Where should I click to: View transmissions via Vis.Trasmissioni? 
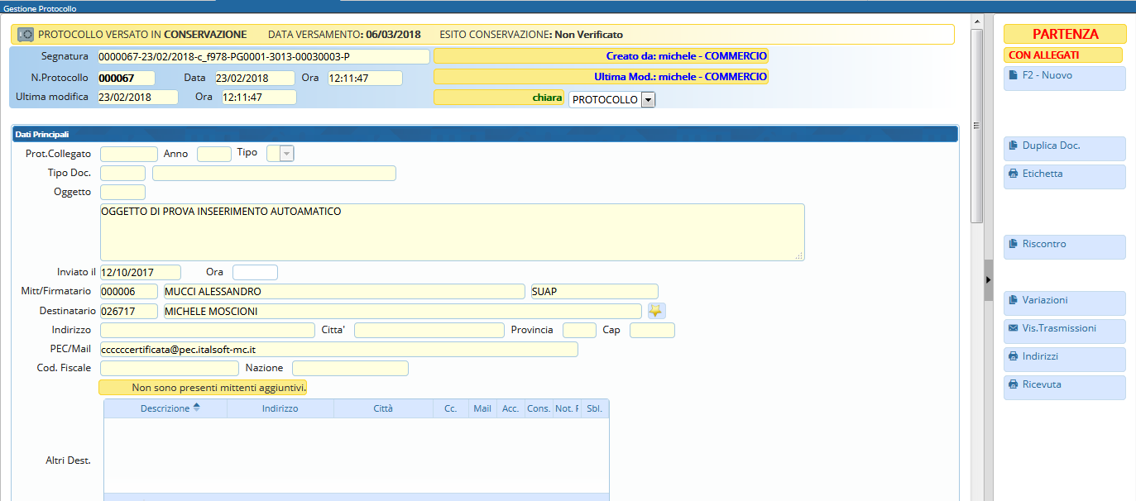[1064, 331]
